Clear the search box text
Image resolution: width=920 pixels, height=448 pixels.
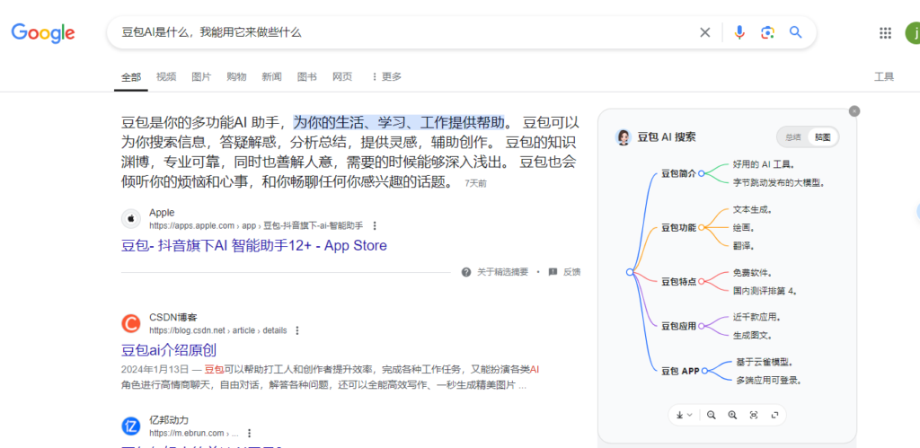[x=704, y=32]
